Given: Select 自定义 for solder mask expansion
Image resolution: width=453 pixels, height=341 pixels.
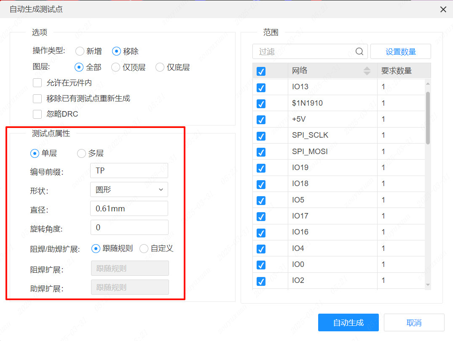Looking at the screenshot, I should tap(144, 248).
